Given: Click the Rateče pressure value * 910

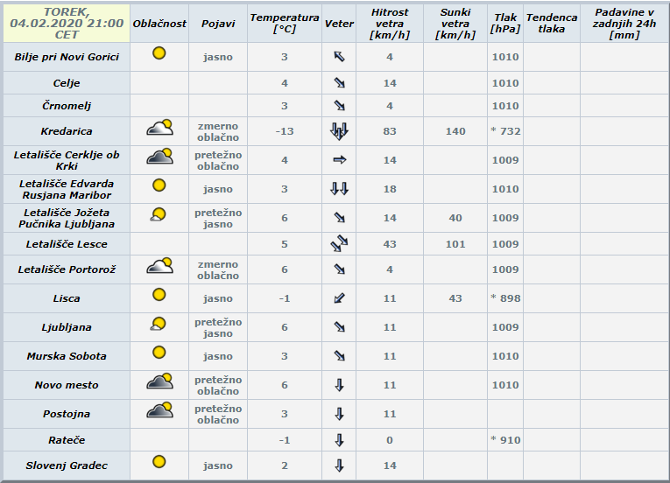Looking at the screenshot, I should [505, 440].
